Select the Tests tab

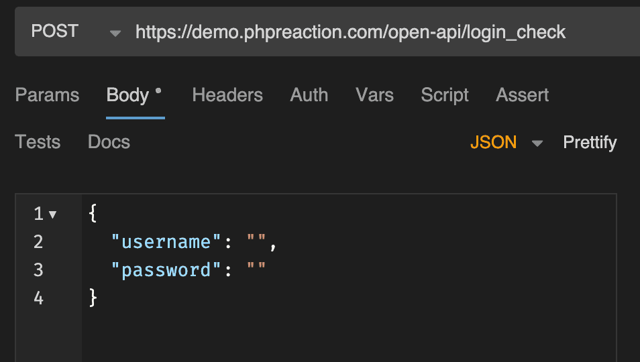click(38, 142)
